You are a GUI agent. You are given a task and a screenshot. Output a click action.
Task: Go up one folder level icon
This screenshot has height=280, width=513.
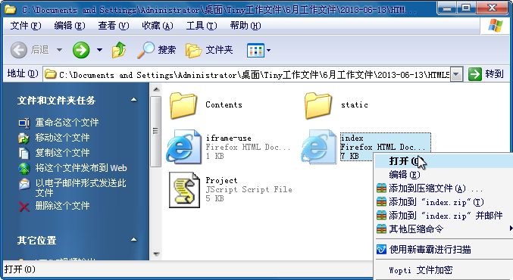click(x=119, y=50)
